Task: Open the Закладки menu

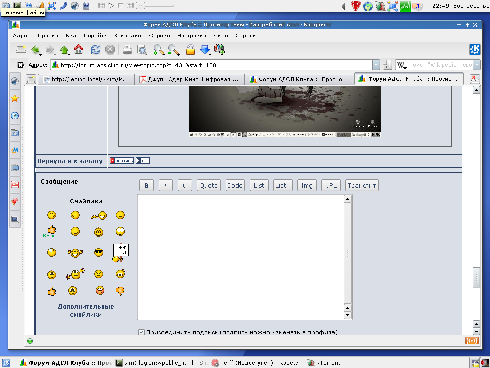Action: pyautogui.click(x=127, y=36)
